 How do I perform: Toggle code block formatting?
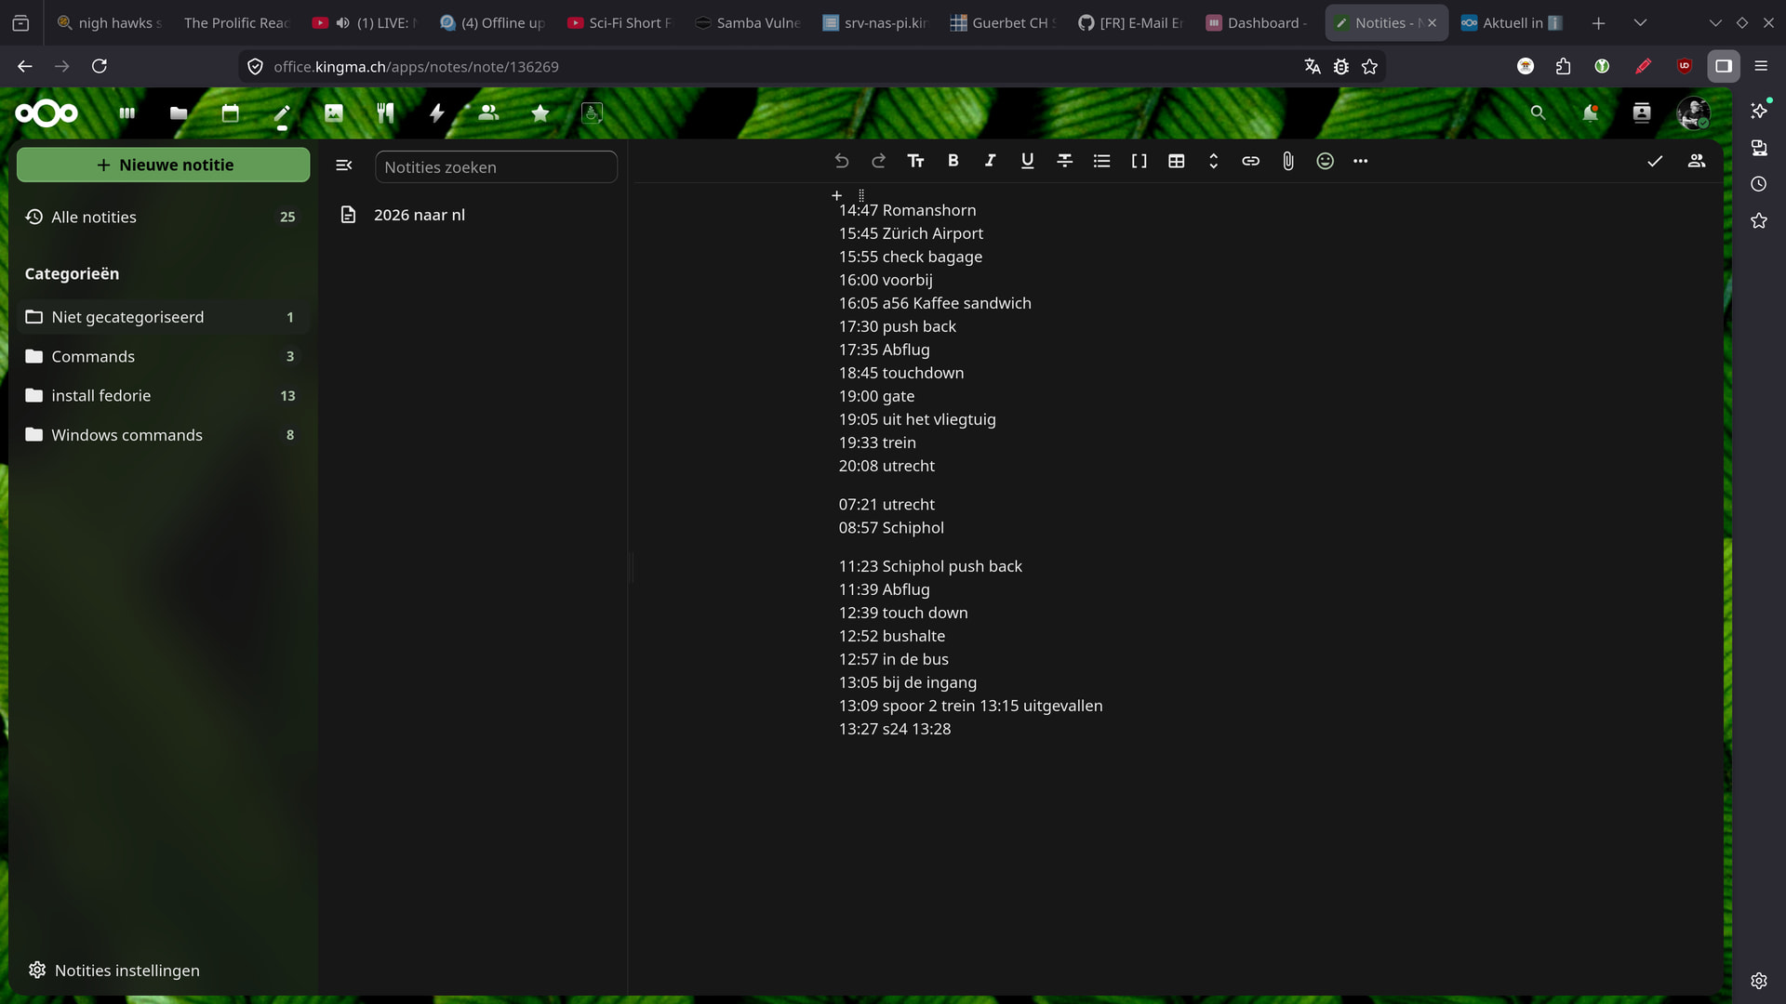pyautogui.click(x=1139, y=161)
